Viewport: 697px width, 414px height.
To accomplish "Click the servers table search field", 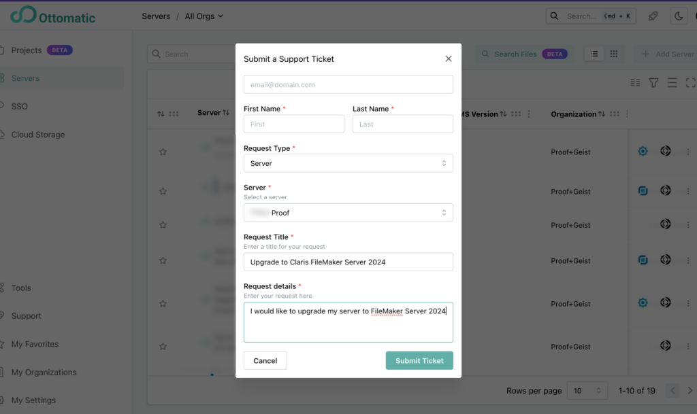I will [x=191, y=54].
